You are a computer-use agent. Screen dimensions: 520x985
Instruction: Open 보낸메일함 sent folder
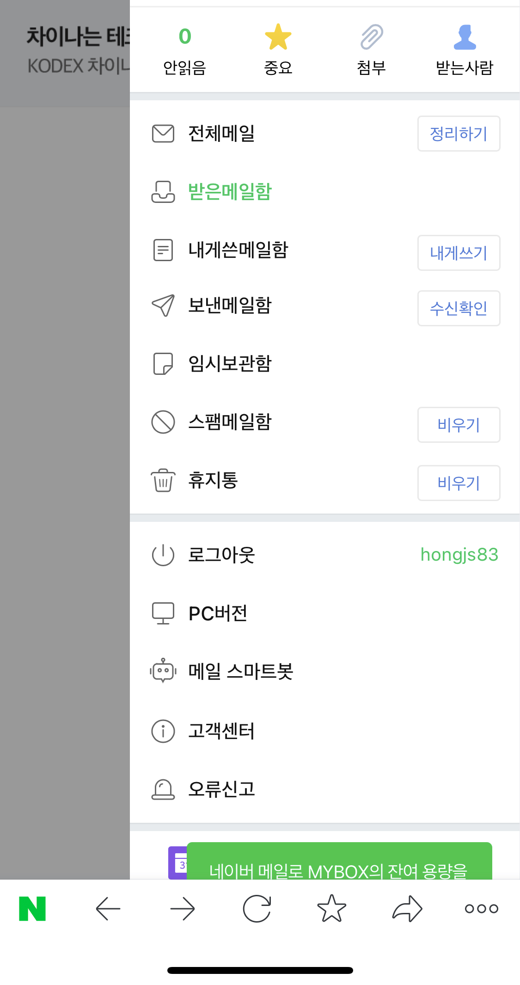tap(230, 306)
